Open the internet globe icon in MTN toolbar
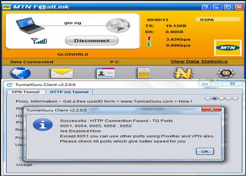 [21, 73]
